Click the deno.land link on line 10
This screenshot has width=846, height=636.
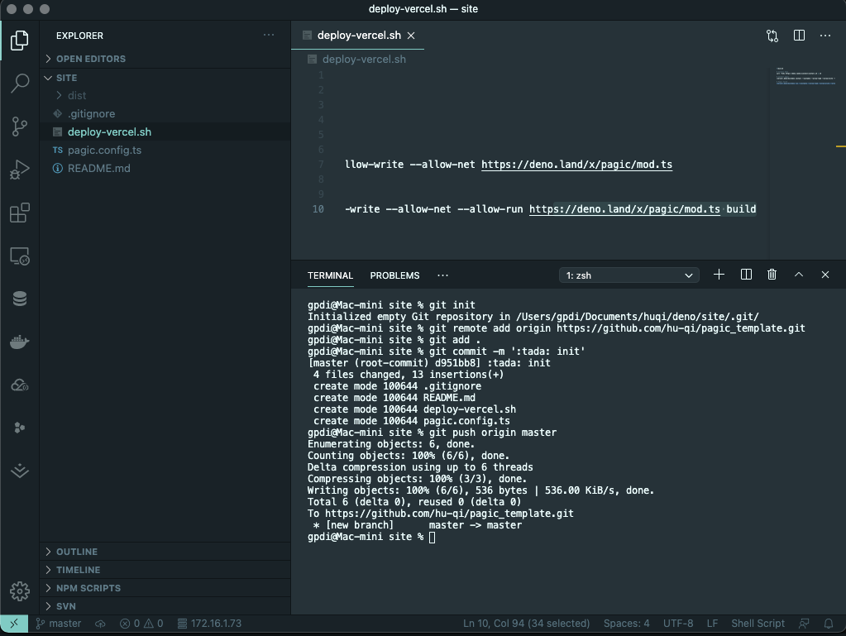[x=624, y=209]
